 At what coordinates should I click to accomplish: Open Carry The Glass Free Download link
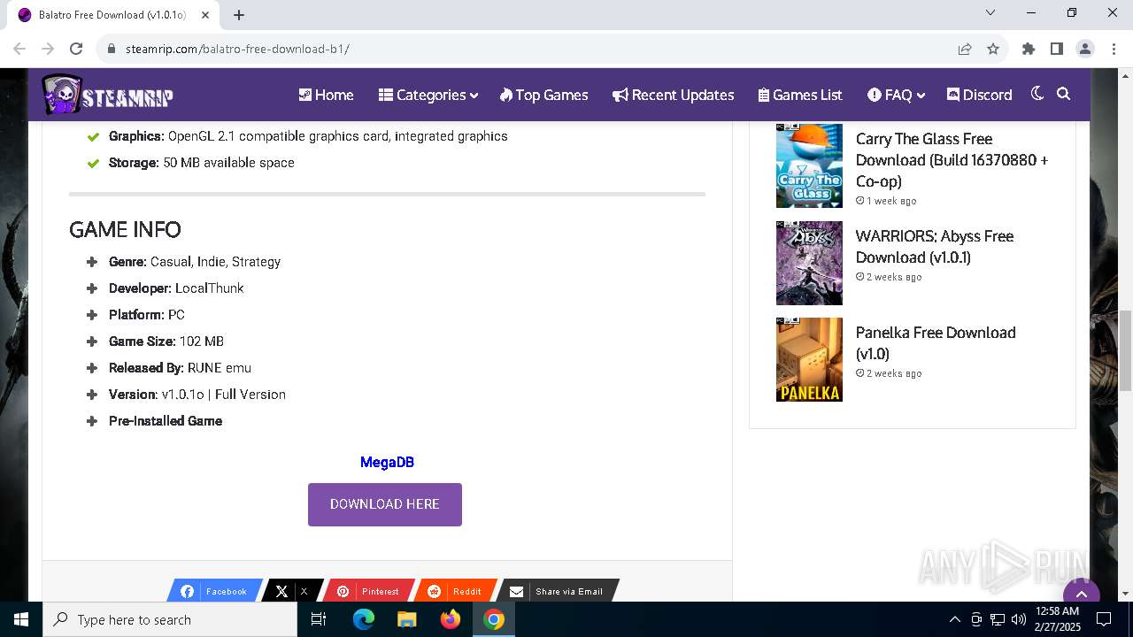(952, 160)
